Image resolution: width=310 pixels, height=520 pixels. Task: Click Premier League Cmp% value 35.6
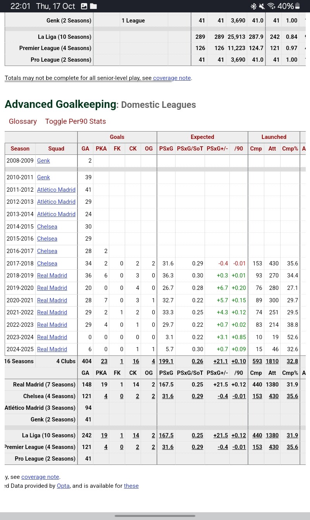[293, 447]
